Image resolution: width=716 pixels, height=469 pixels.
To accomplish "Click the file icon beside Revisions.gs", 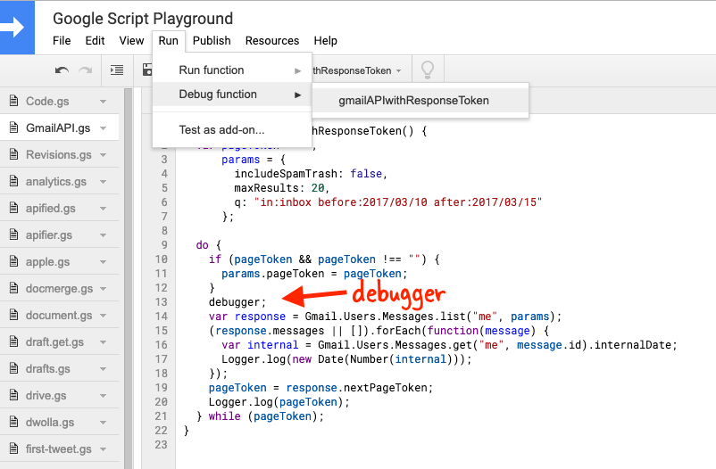I will point(13,154).
